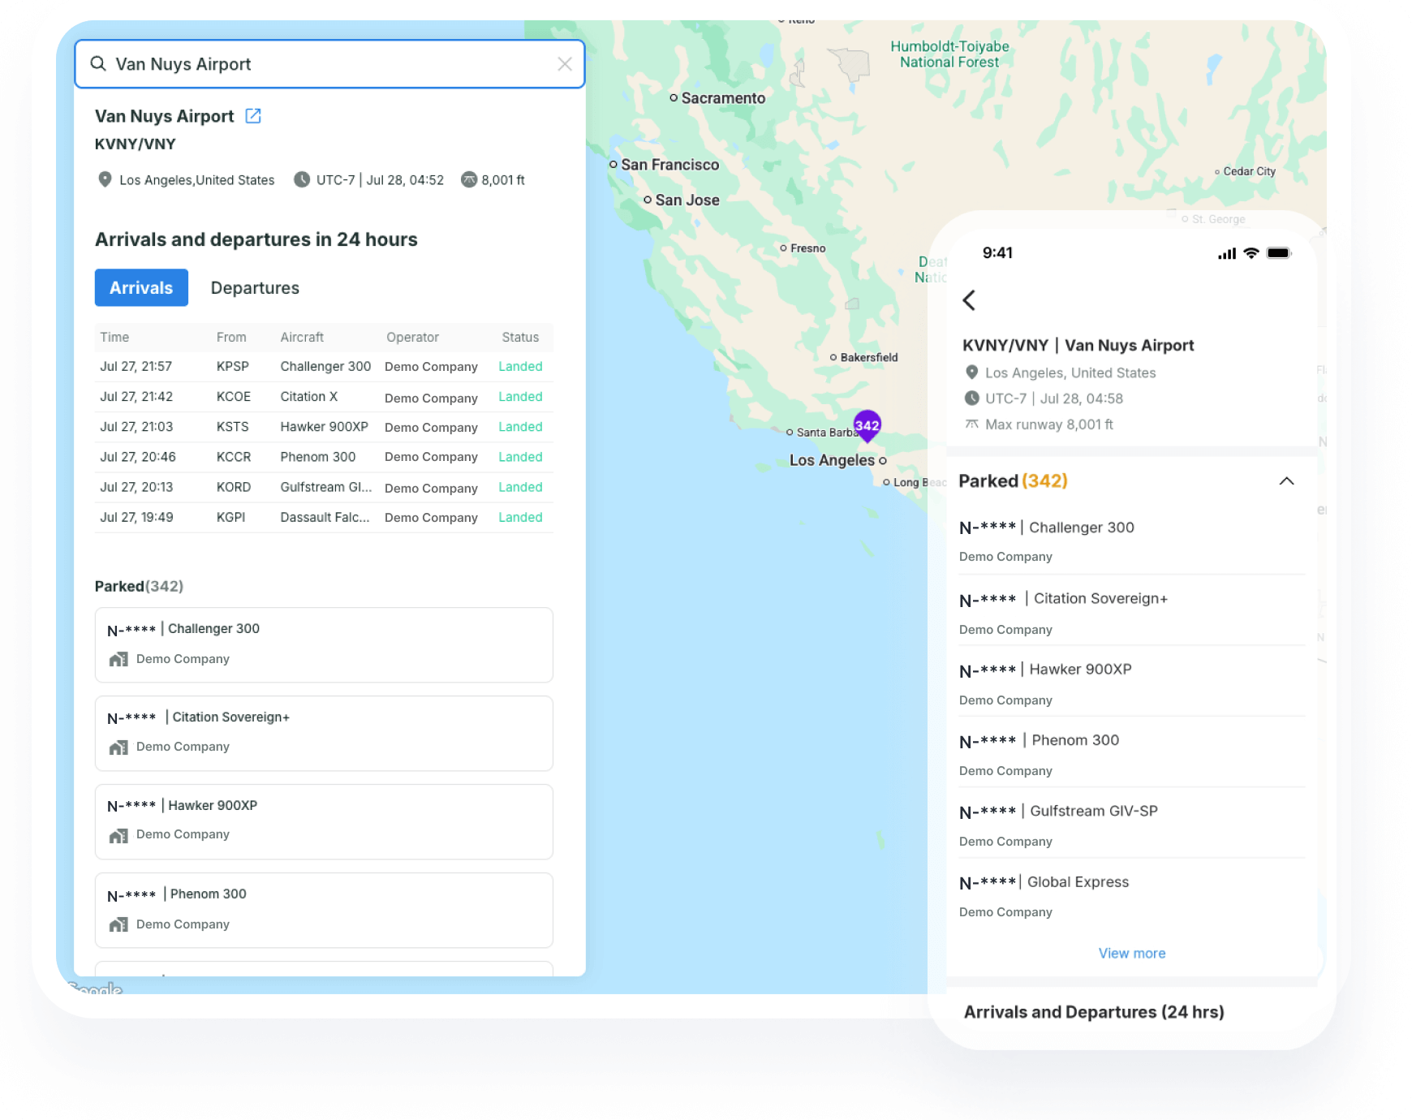The width and height of the screenshot is (1412, 1120).
Task: Clear the search with the X button
Action: click(x=565, y=63)
